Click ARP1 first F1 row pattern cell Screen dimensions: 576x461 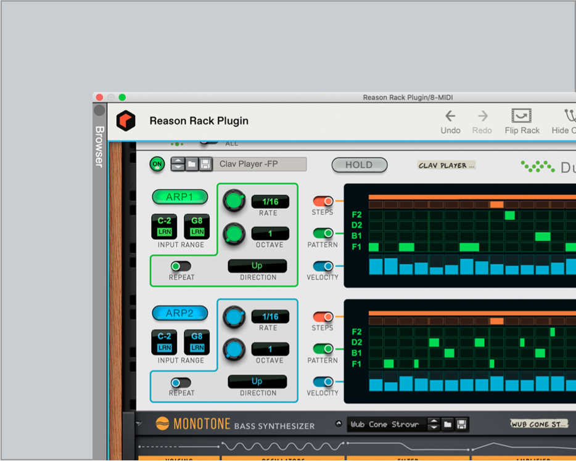374,247
